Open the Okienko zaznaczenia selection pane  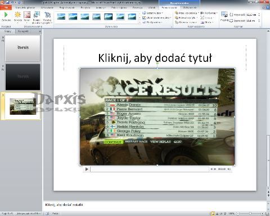pos(186,22)
